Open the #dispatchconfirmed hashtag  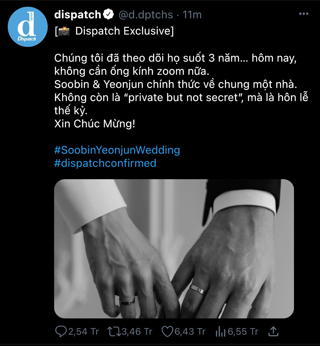(x=105, y=163)
